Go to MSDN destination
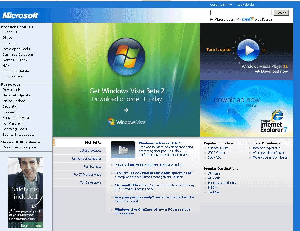This screenshot has height=231, width=300. (213, 188)
